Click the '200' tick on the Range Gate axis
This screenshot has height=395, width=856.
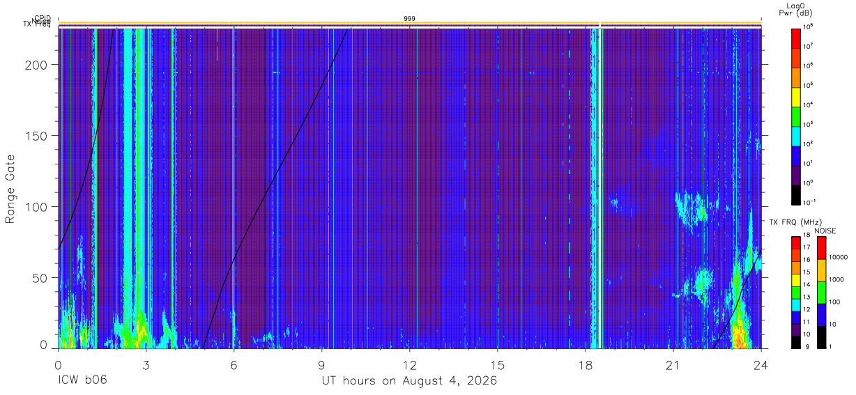click(36, 65)
